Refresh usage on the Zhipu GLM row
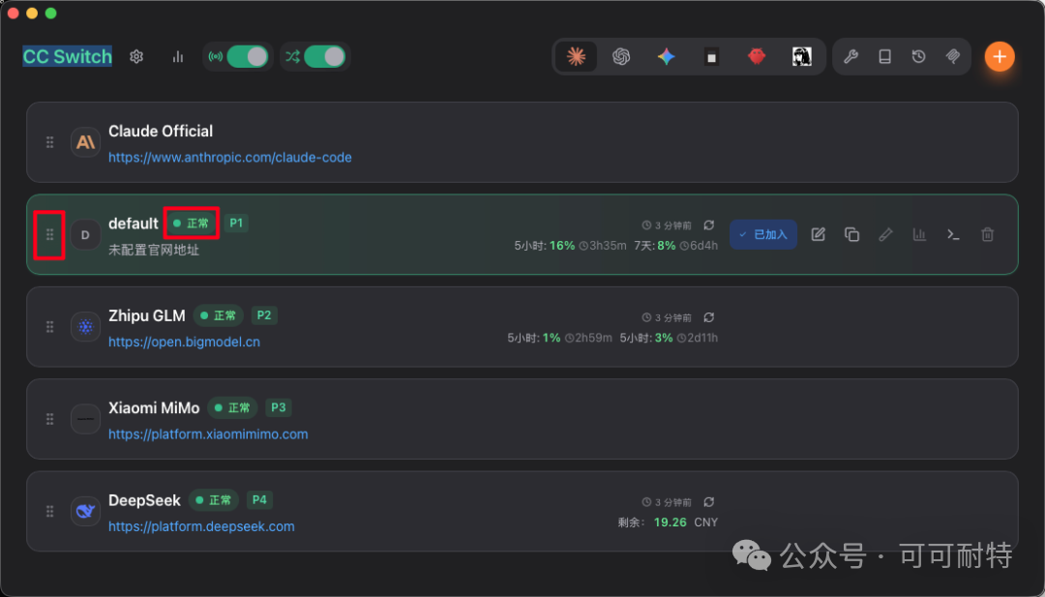 pyautogui.click(x=709, y=317)
